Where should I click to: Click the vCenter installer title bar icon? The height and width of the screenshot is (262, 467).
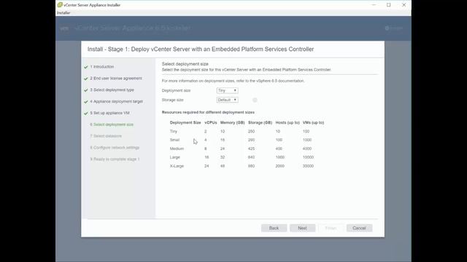click(x=60, y=5)
